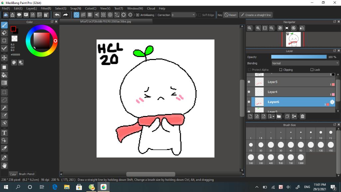The height and width of the screenshot is (192, 341).
Task: Open the Windows Start menu
Action: tap(6, 187)
